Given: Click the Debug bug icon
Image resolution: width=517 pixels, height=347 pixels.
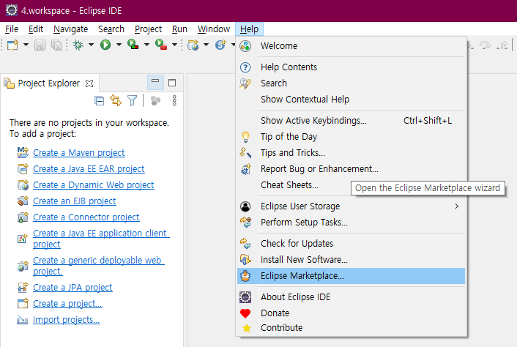Looking at the screenshot, I should coord(78,45).
